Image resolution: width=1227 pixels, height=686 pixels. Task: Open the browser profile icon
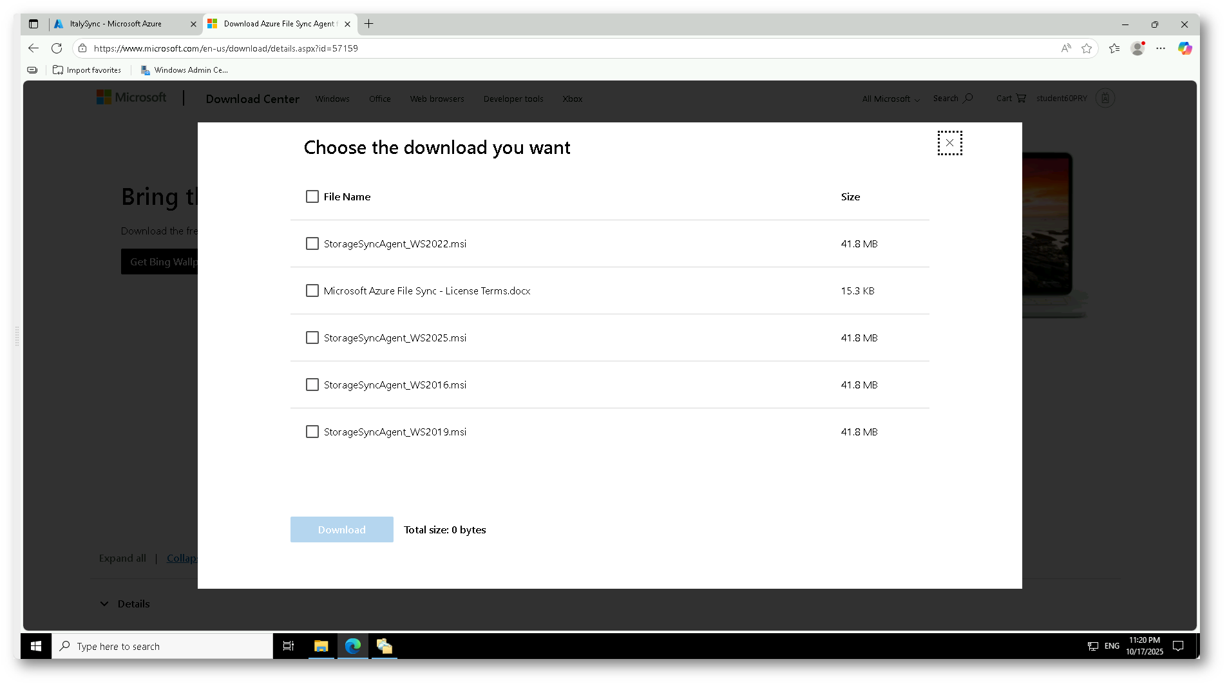pyautogui.click(x=1137, y=48)
